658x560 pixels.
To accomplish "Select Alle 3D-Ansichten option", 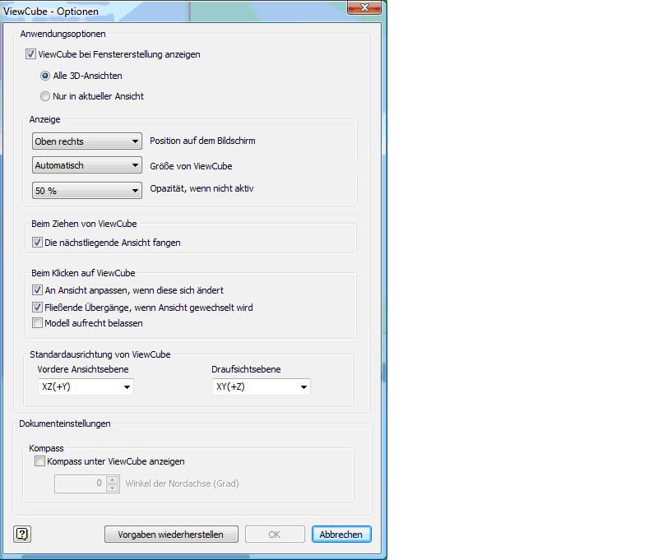I will click(46, 76).
